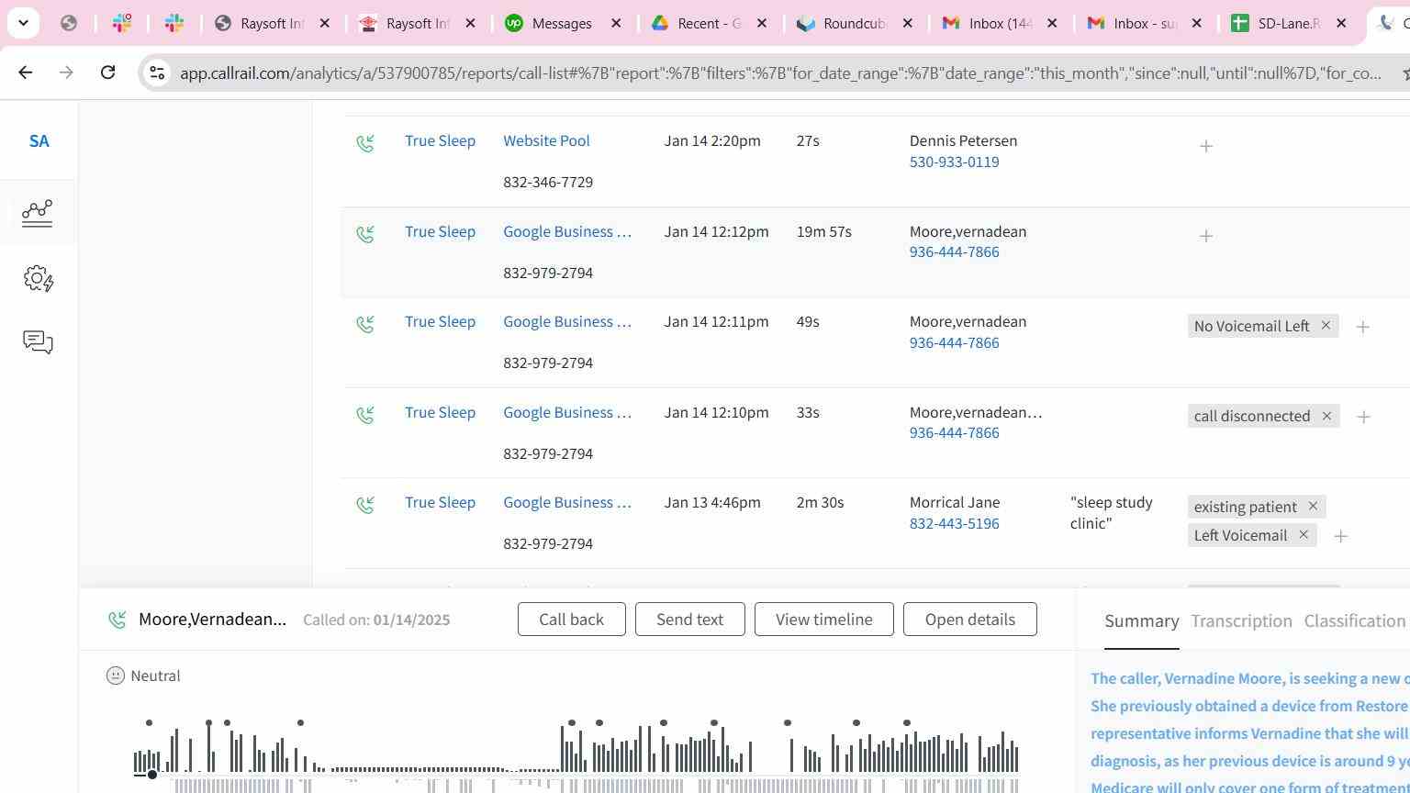Switch to the Messages browser tab

tap(562, 23)
